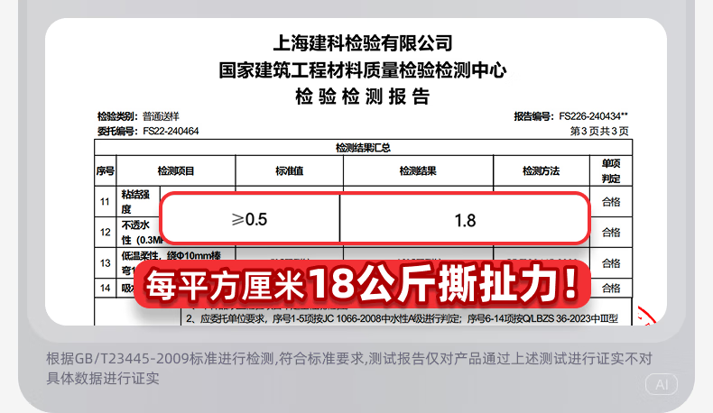Click 合格 in row 12
713x413 pixels.
pyautogui.click(x=611, y=232)
